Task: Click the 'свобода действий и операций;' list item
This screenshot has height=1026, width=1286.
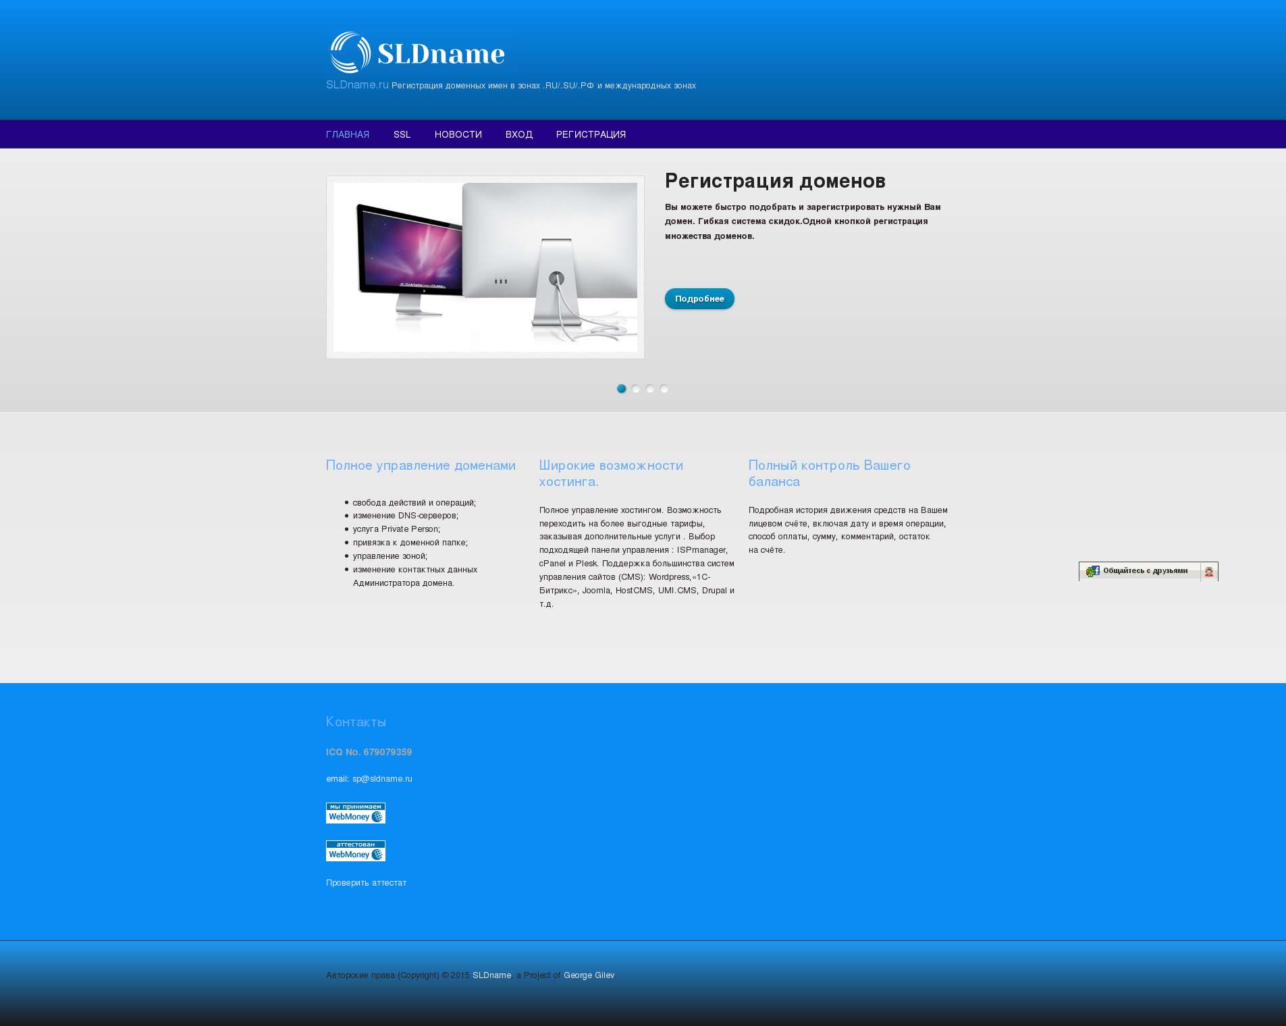Action: point(414,503)
